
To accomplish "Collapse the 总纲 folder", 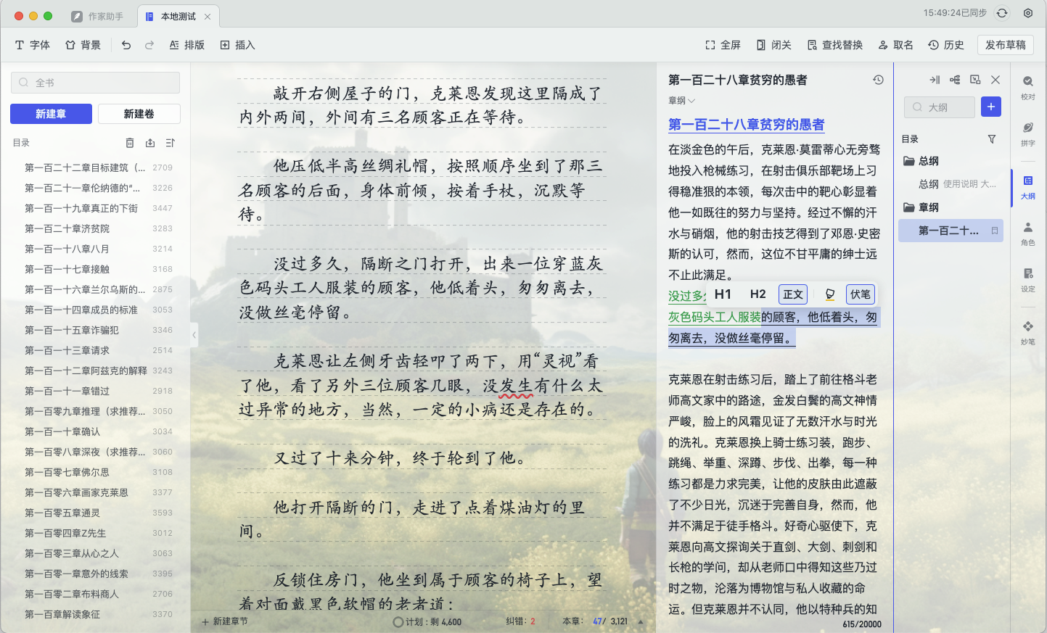I will [921, 161].
